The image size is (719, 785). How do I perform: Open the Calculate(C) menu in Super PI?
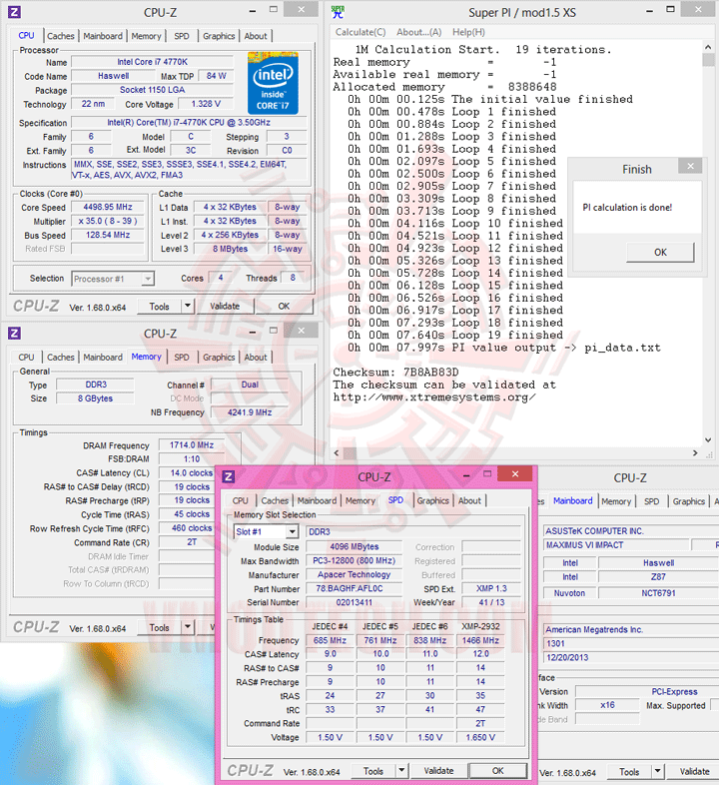coord(360,32)
